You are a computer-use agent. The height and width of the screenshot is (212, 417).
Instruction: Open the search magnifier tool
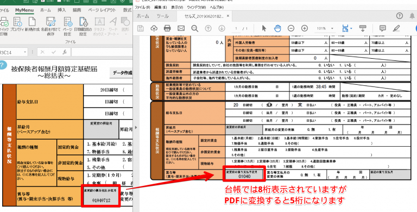pos(195,28)
